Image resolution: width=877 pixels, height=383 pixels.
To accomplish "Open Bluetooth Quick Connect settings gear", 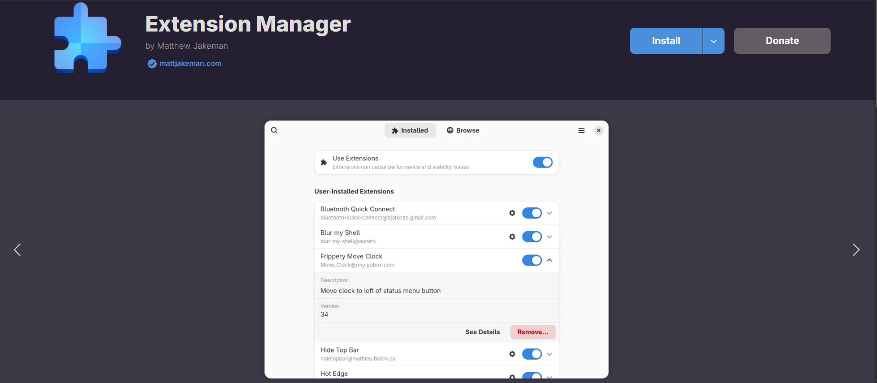I will click(512, 213).
